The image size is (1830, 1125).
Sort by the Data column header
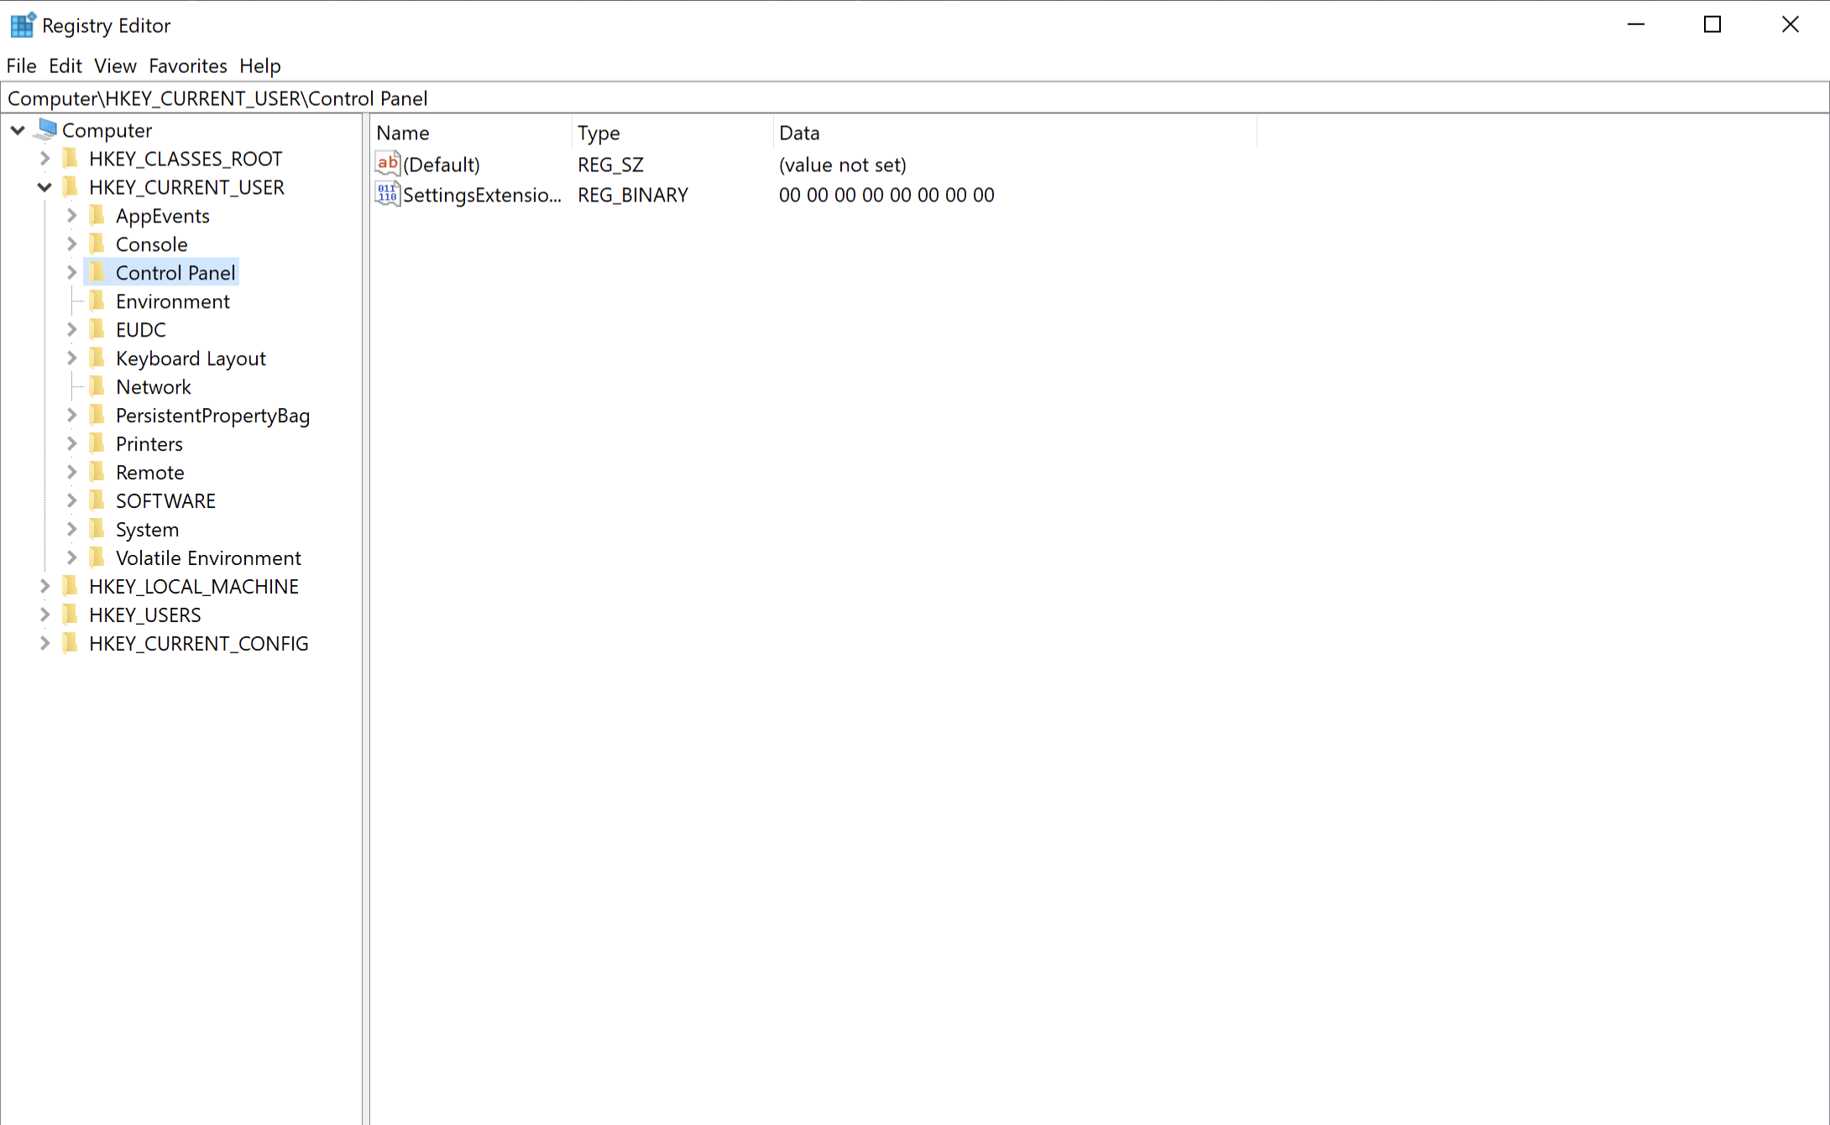tap(1015, 133)
